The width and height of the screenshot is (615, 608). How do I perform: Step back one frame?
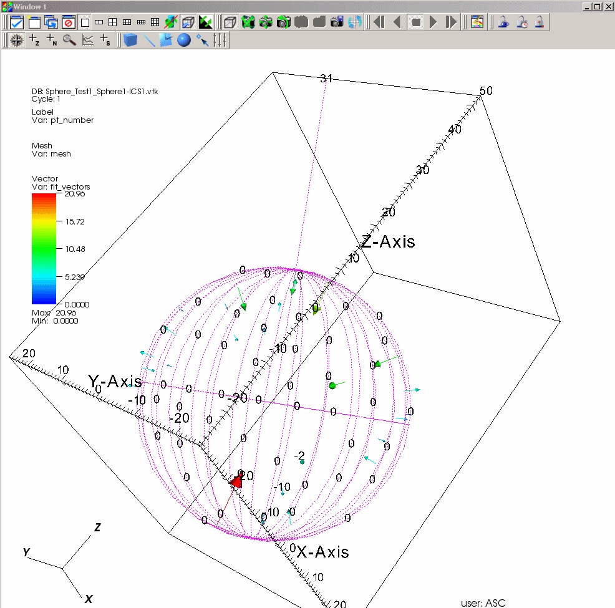[x=379, y=22]
